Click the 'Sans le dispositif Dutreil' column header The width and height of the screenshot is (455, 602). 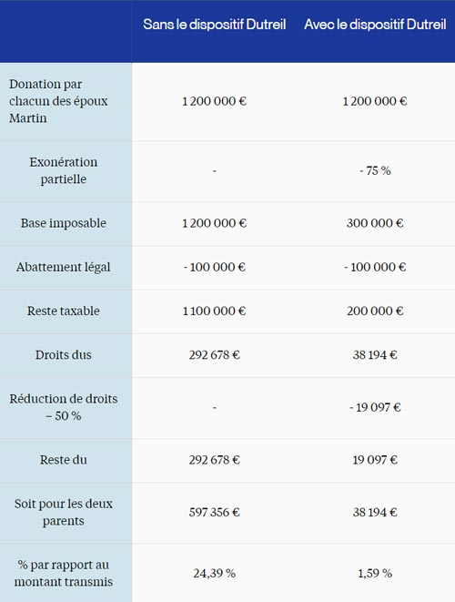click(215, 25)
